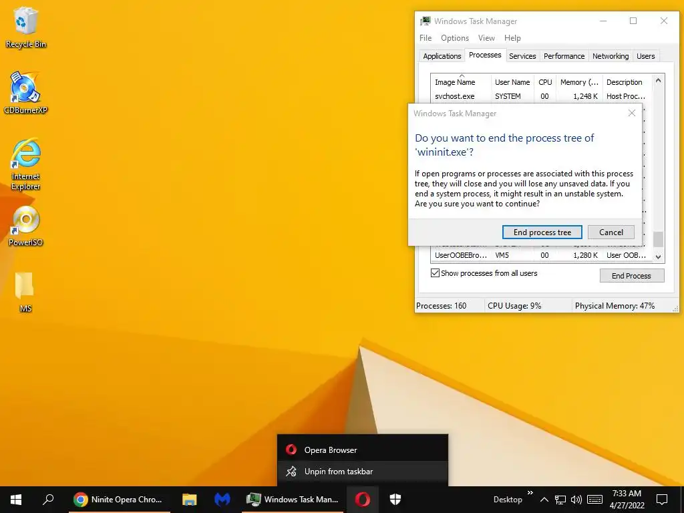The height and width of the screenshot is (513, 684).
Task: Open the Help menu
Action: [x=512, y=38]
